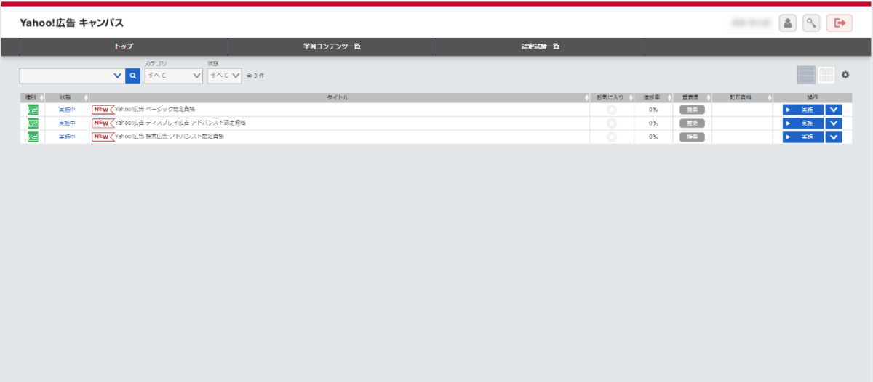Click the blue search magnifier button
The width and height of the screenshot is (873, 382).
(x=132, y=76)
